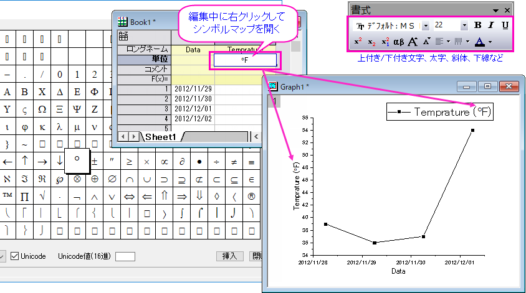The width and height of the screenshot is (526, 293).
Task: Apply superscript from the format toolbar
Action: pyautogui.click(x=358, y=42)
